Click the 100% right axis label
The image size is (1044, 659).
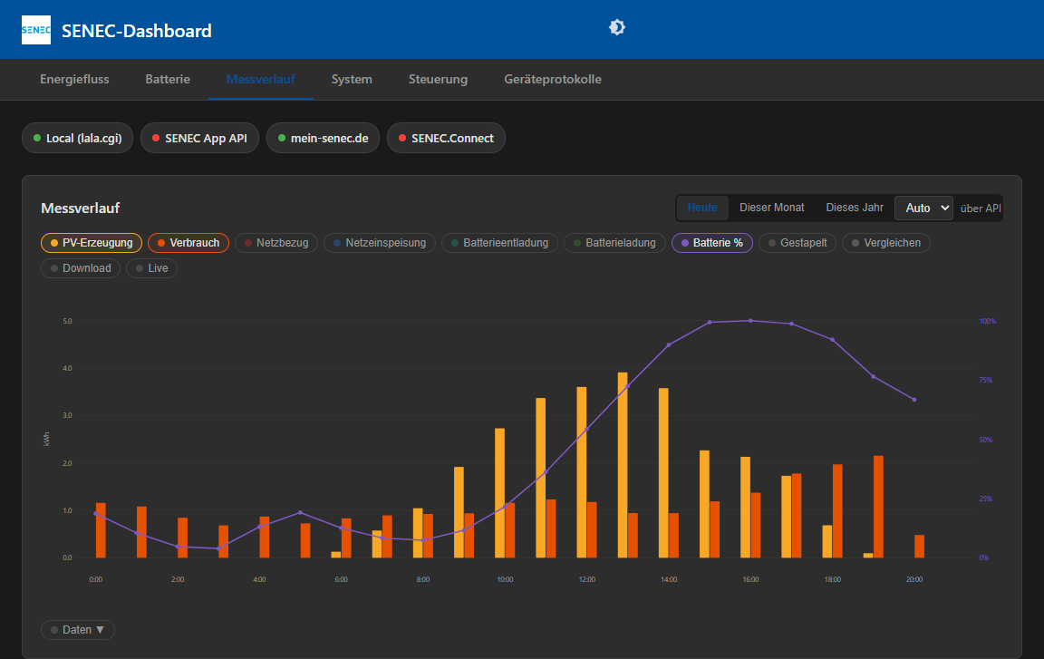988,322
